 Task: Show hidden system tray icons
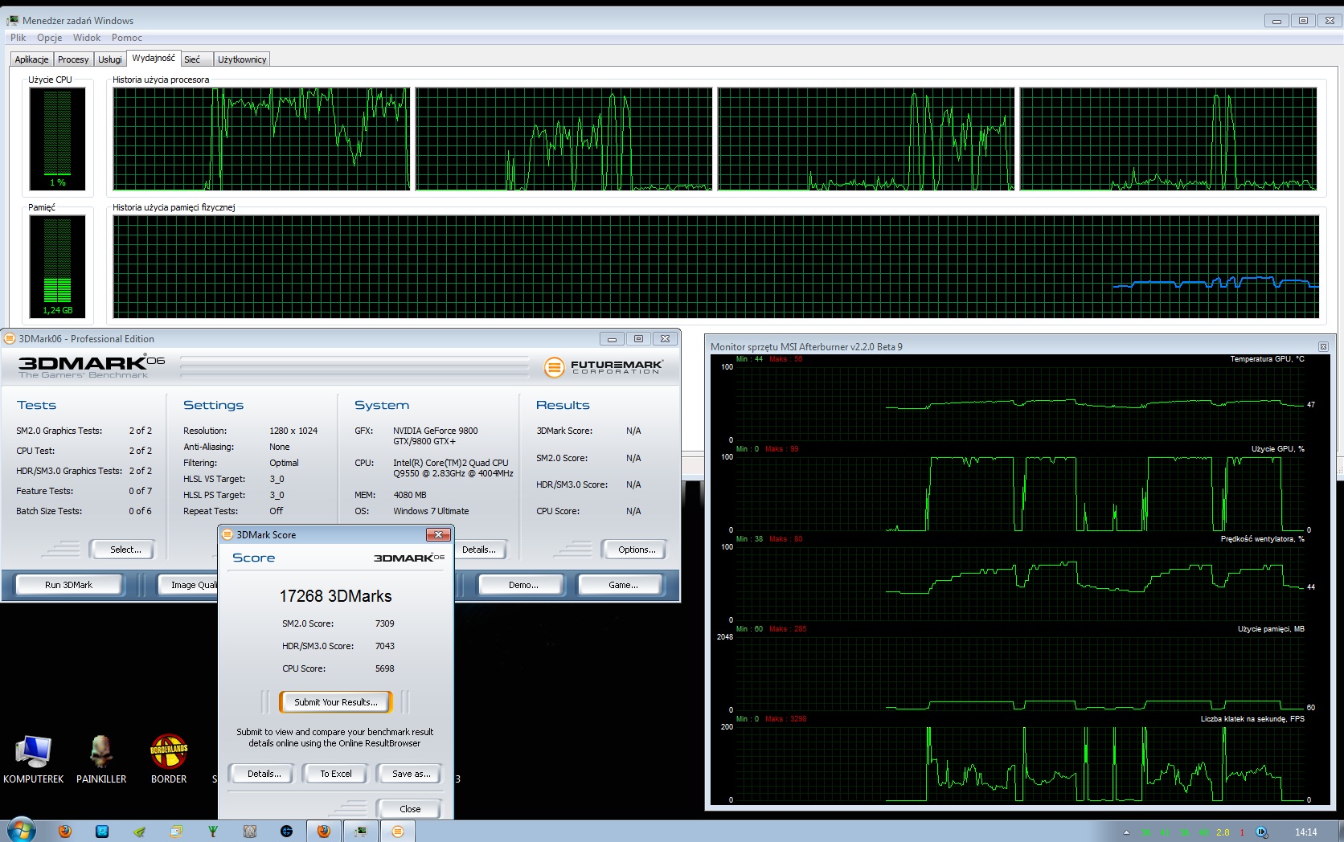point(1126,832)
